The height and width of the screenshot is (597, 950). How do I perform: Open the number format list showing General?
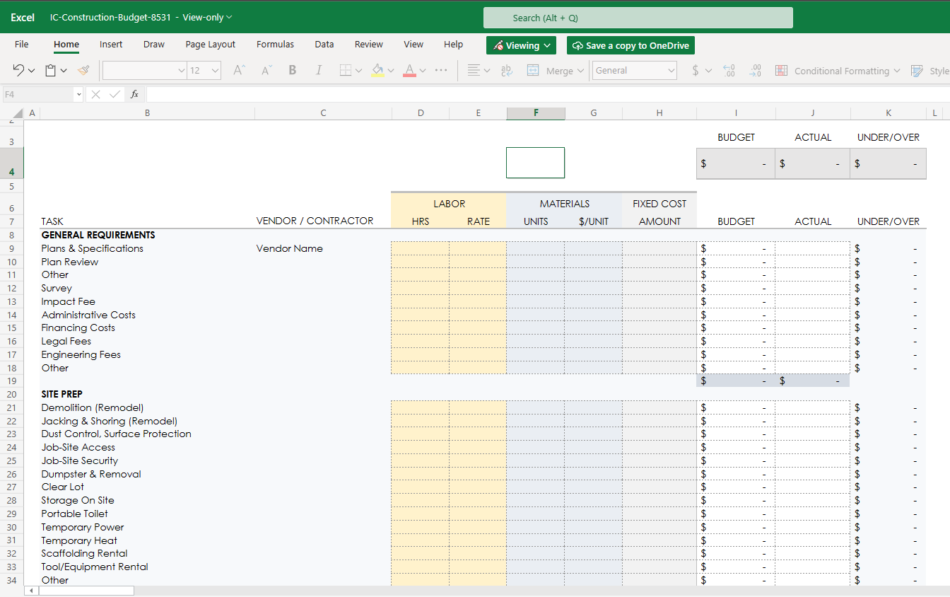tap(634, 70)
